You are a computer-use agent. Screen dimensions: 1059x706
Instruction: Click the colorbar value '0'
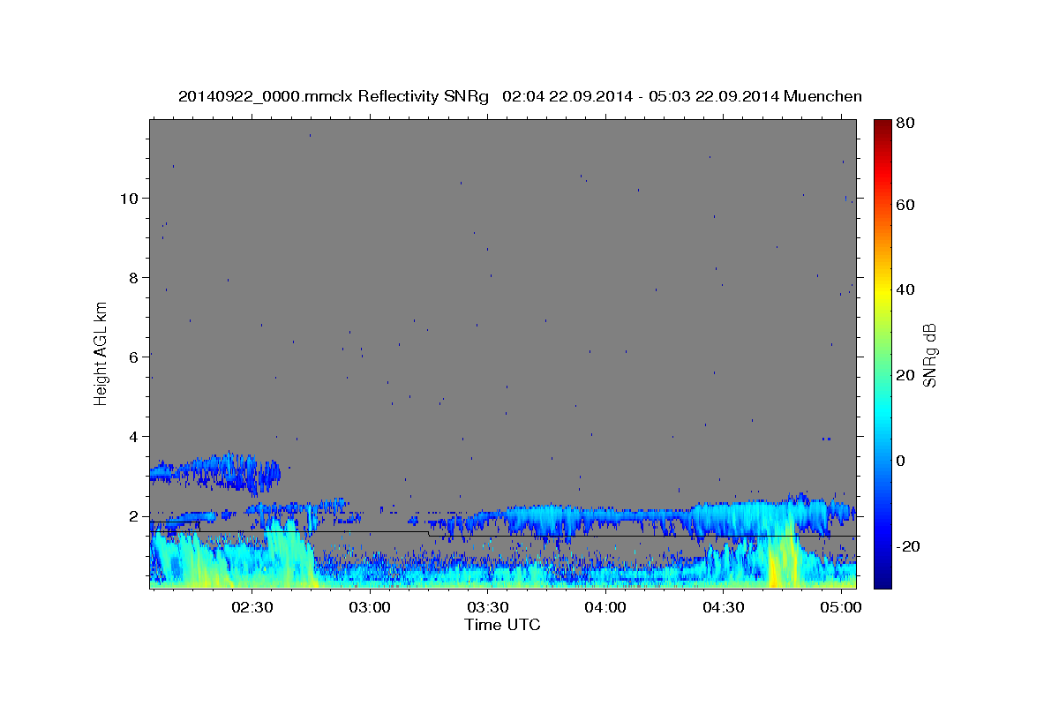coord(900,461)
